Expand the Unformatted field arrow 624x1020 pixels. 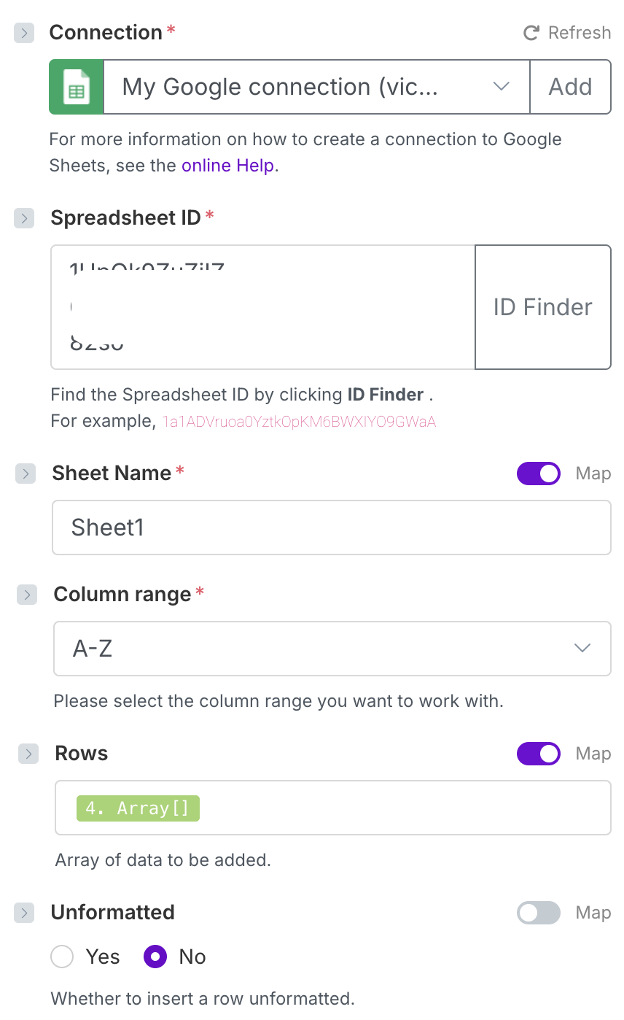tap(24, 913)
